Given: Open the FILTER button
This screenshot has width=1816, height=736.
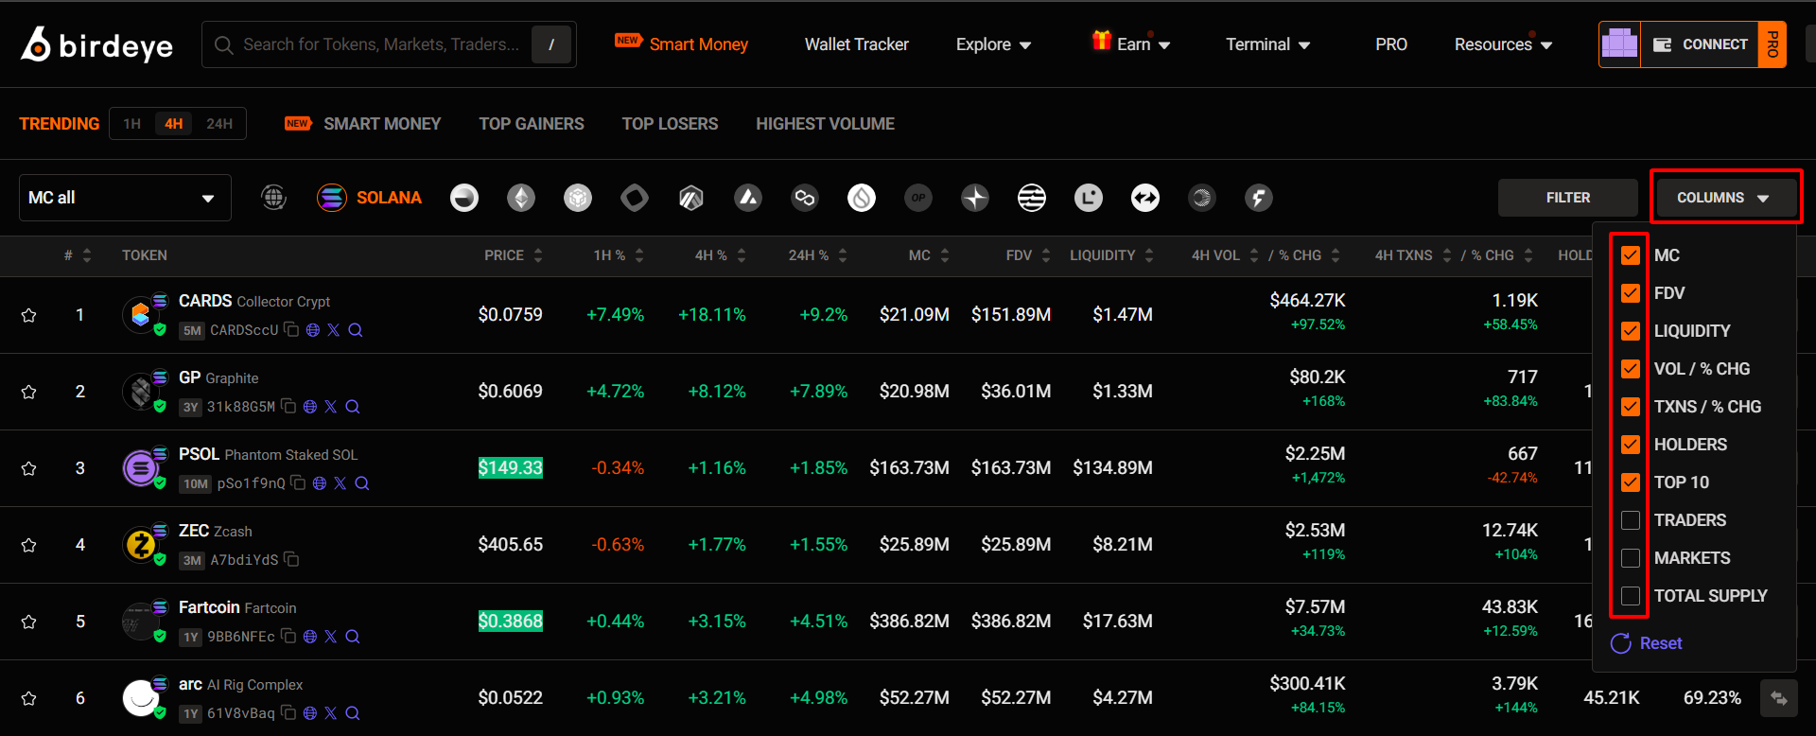Looking at the screenshot, I should (1568, 198).
